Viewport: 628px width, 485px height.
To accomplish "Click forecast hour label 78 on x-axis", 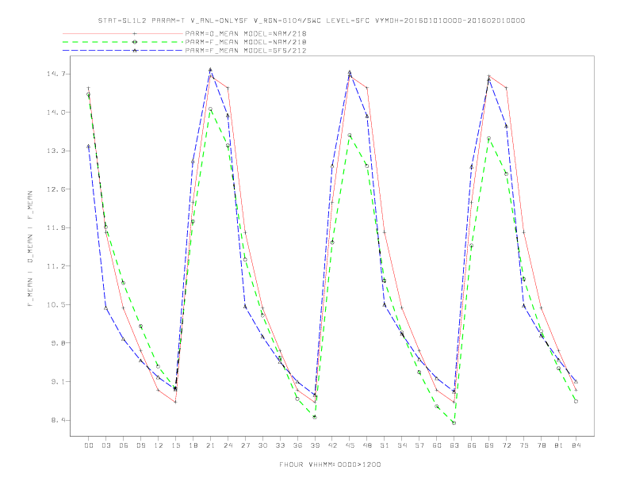I will point(541,445).
